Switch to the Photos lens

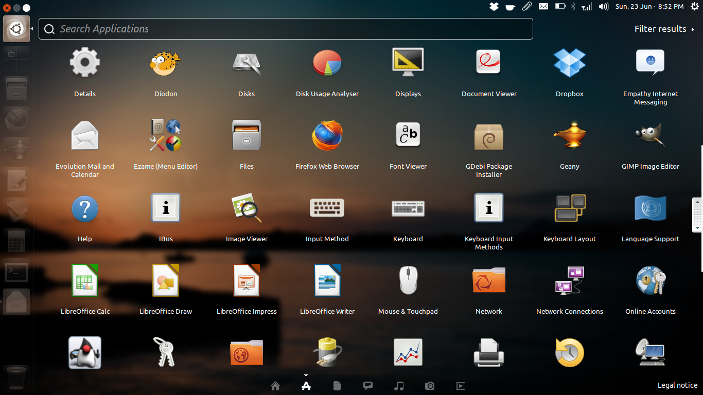[x=430, y=386]
